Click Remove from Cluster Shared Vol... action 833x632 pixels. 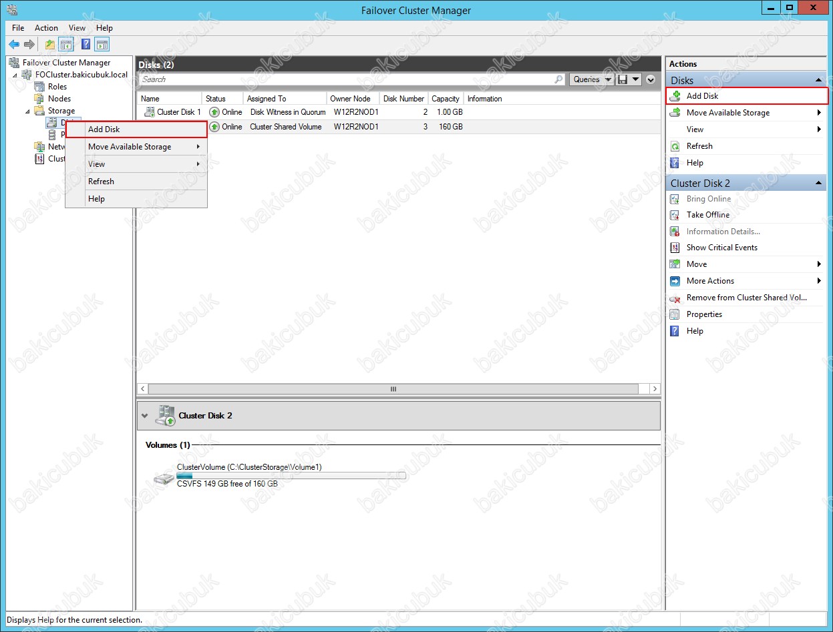pos(746,298)
